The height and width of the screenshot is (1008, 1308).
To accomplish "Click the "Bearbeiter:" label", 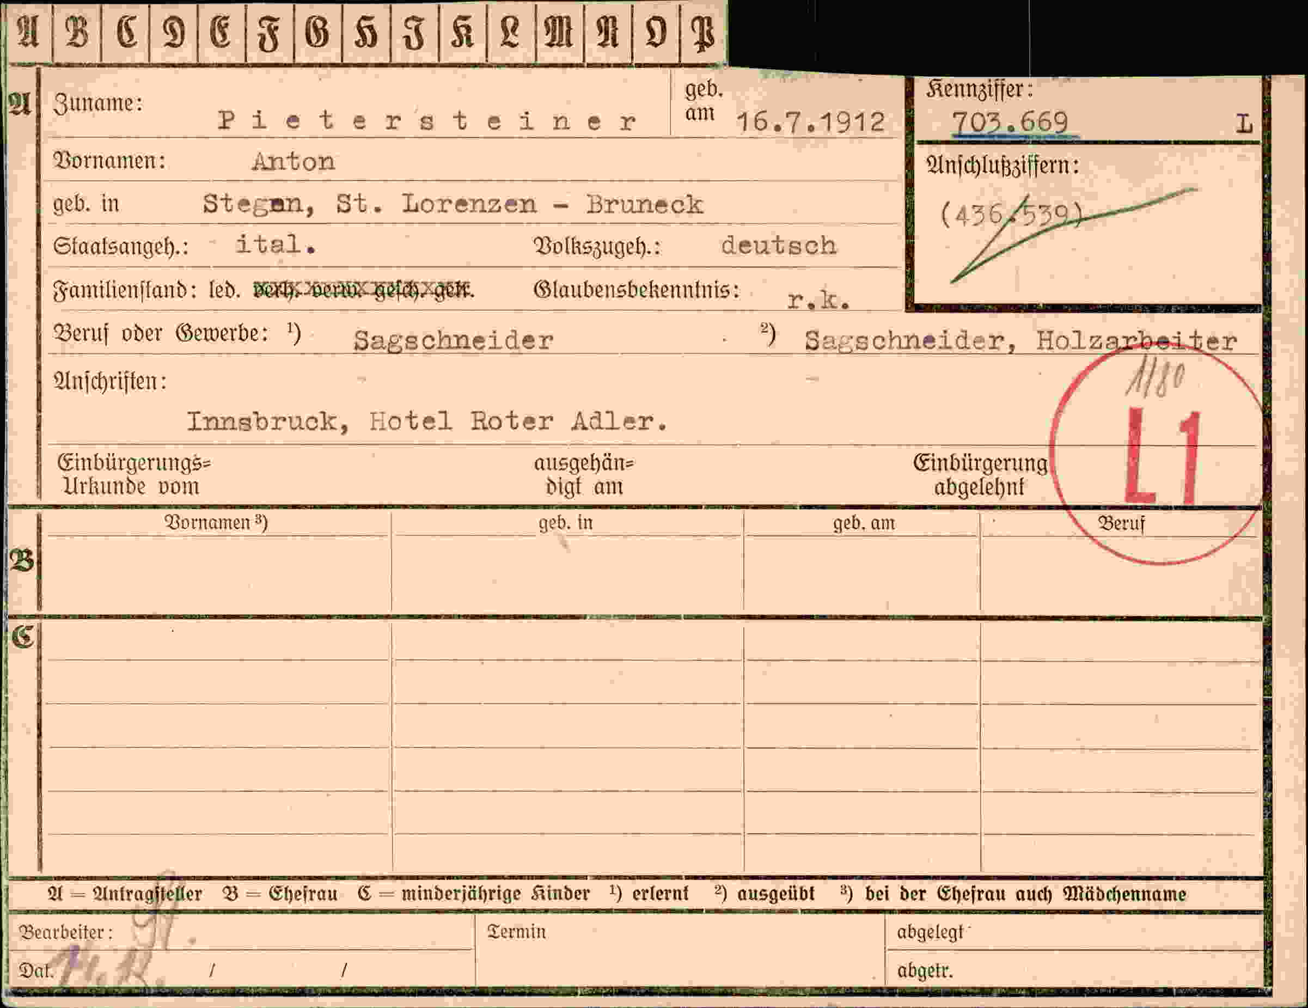I will click(66, 932).
